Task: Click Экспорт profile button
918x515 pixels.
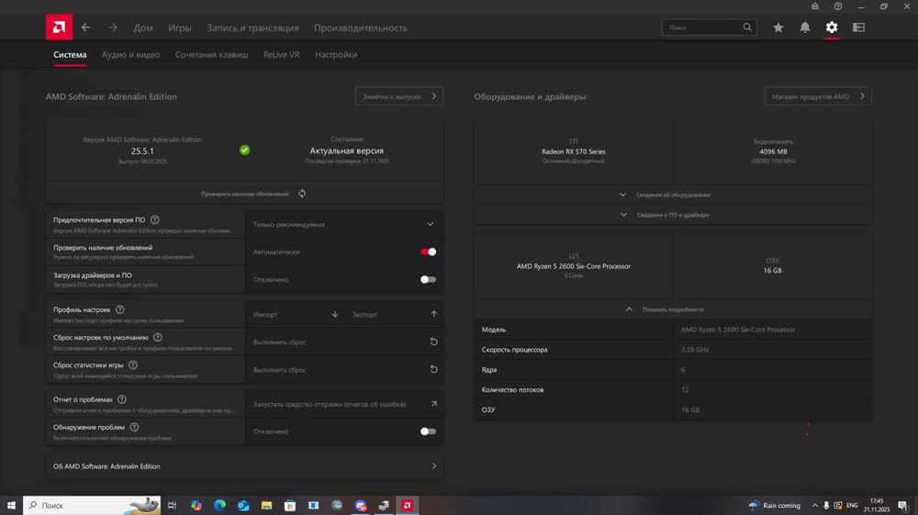Action: (x=394, y=314)
